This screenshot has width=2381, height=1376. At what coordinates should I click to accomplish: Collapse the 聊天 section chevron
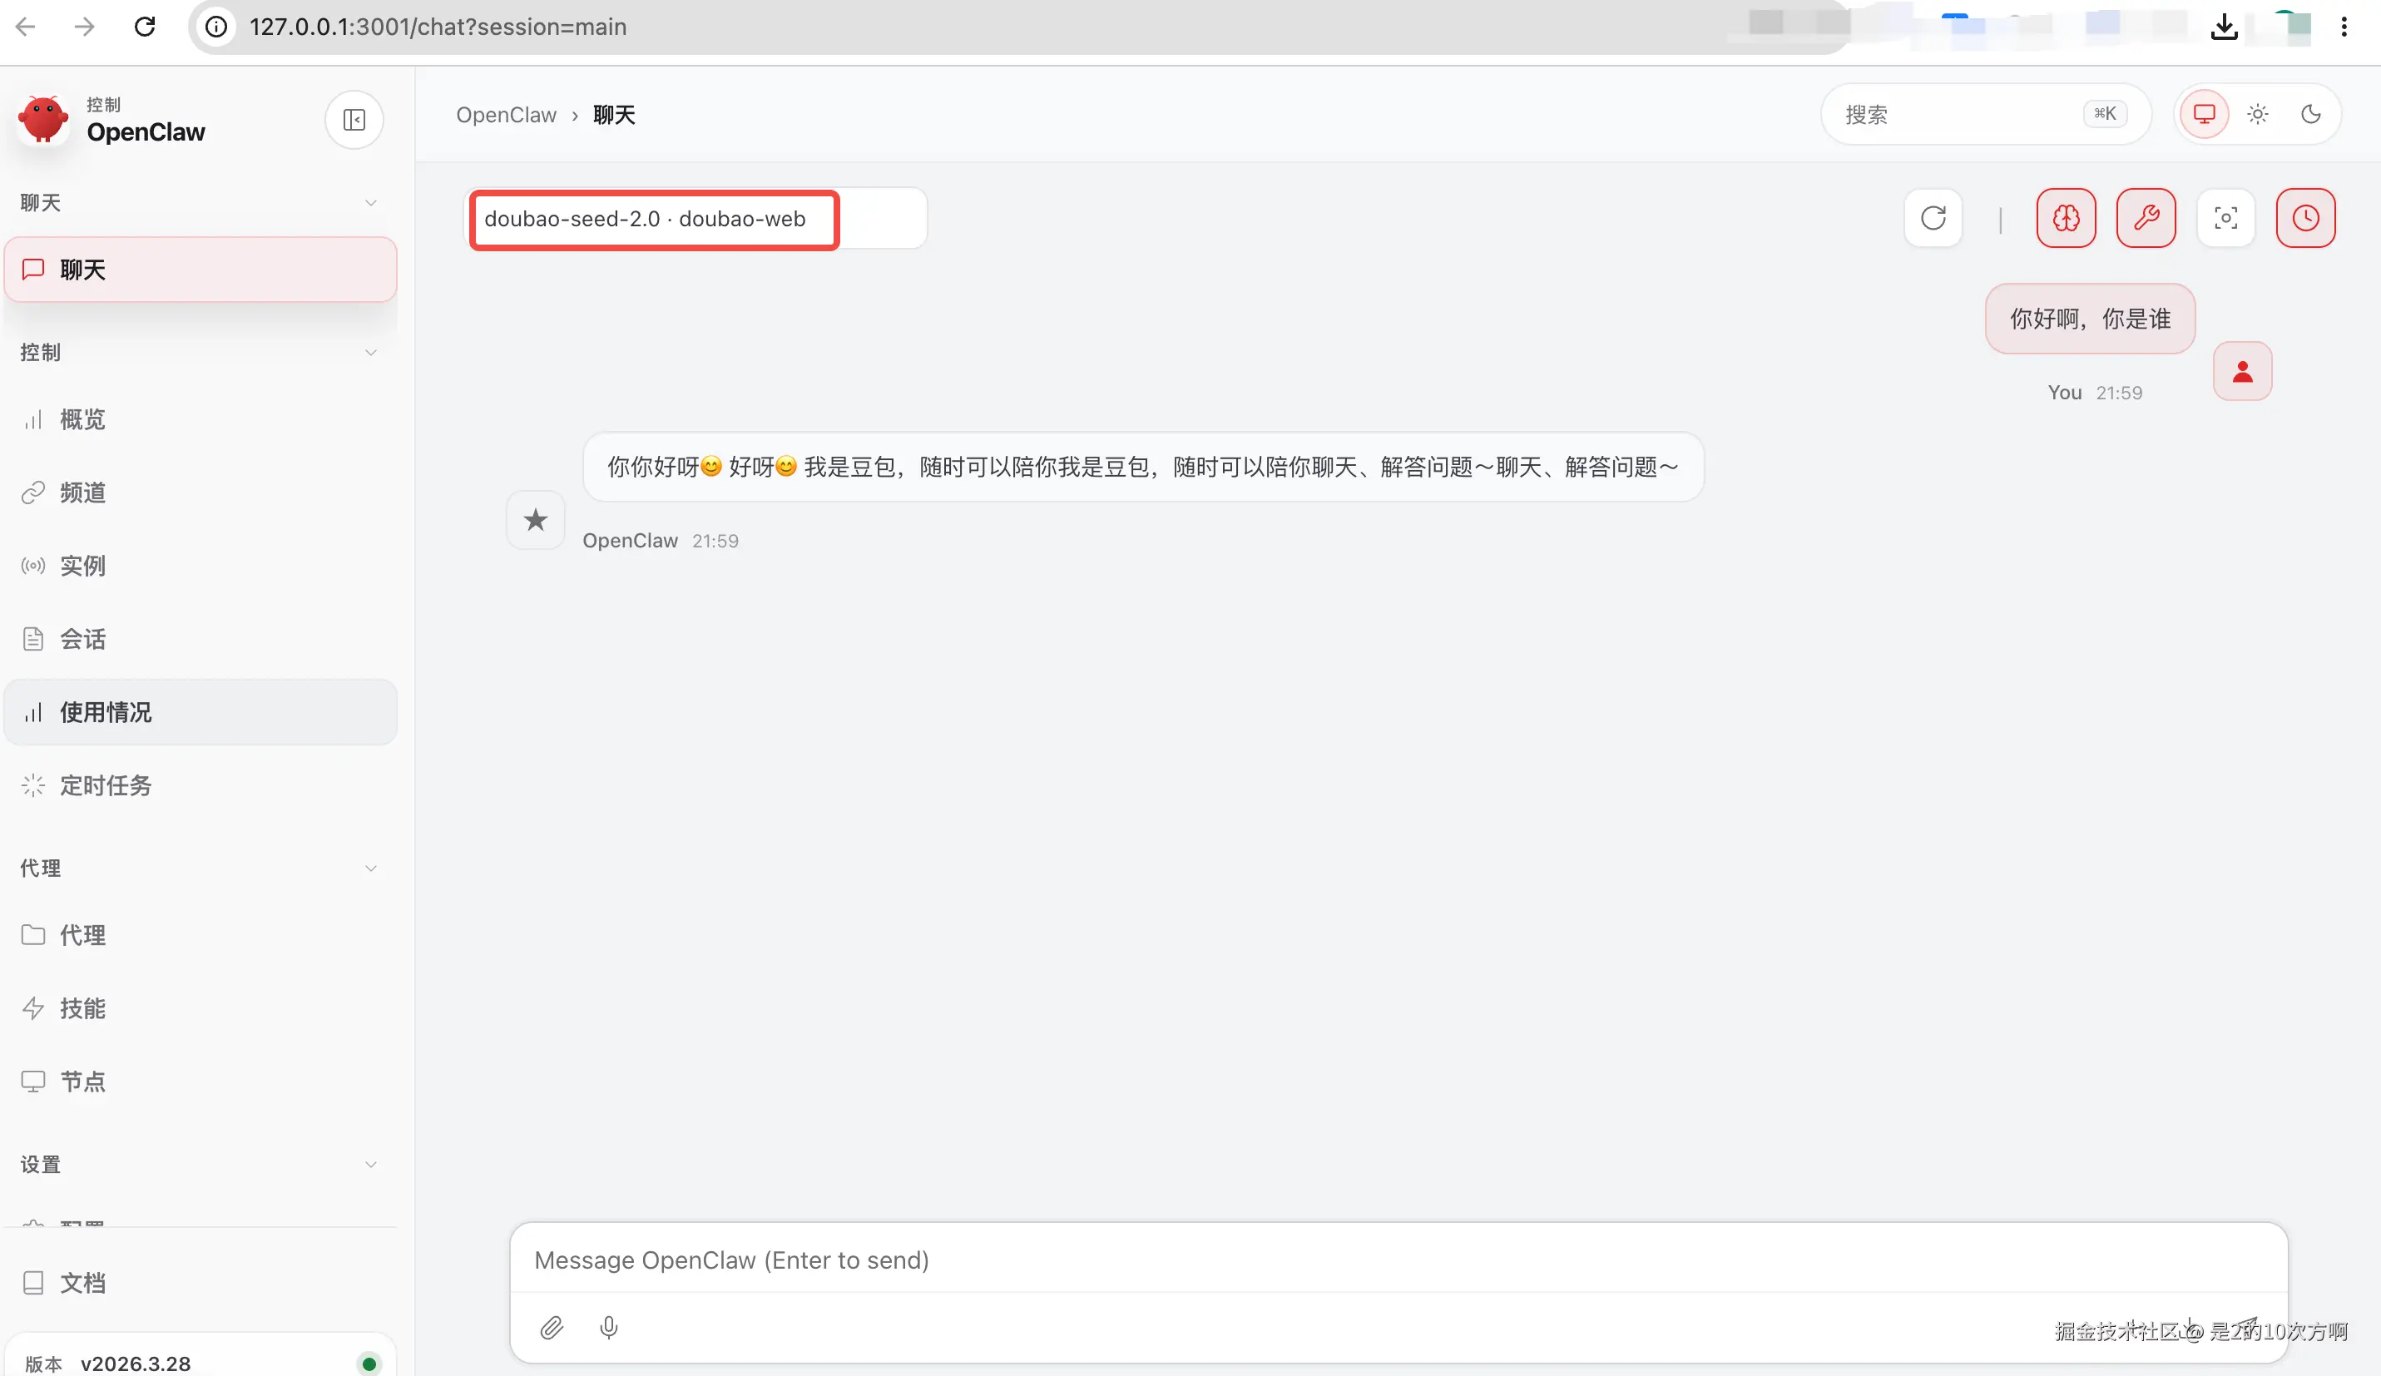click(371, 203)
